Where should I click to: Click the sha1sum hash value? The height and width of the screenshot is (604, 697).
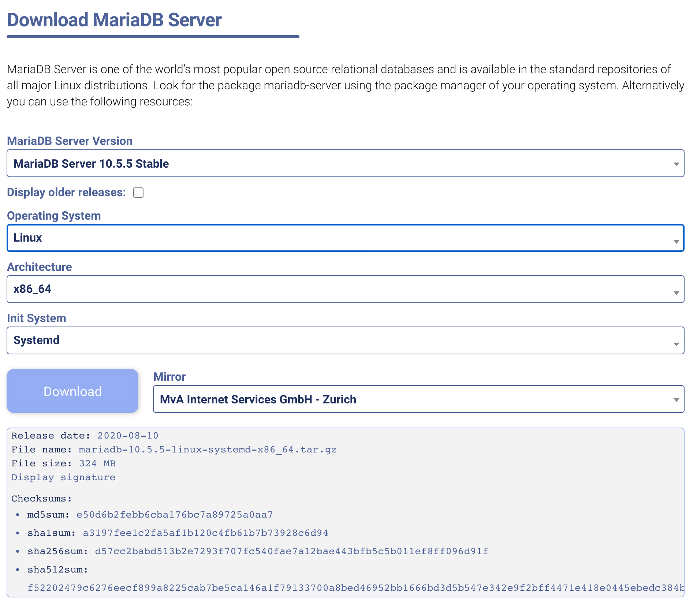coord(205,533)
